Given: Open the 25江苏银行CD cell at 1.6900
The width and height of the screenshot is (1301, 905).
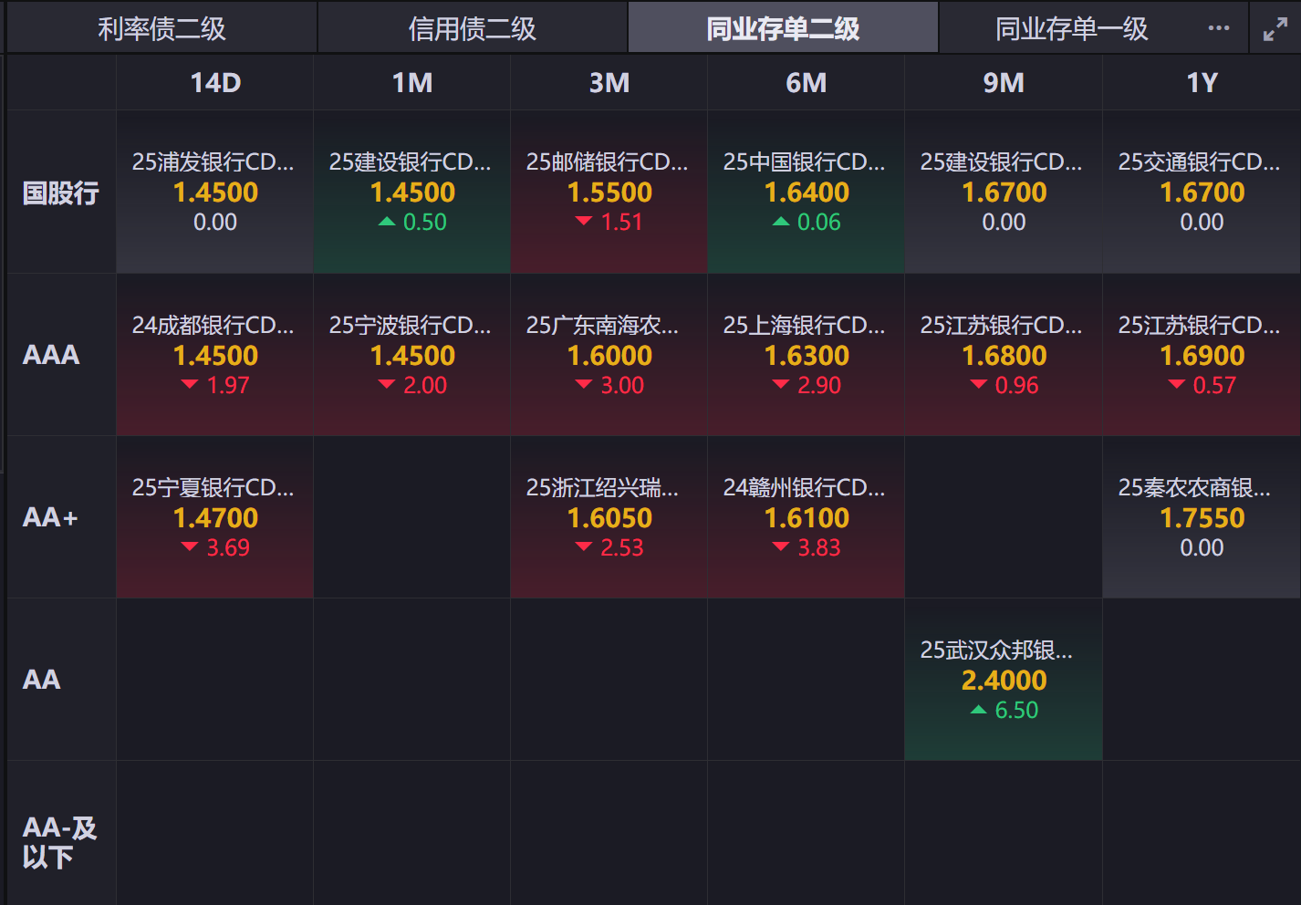Looking at the screenshot, I should 1202,355.
